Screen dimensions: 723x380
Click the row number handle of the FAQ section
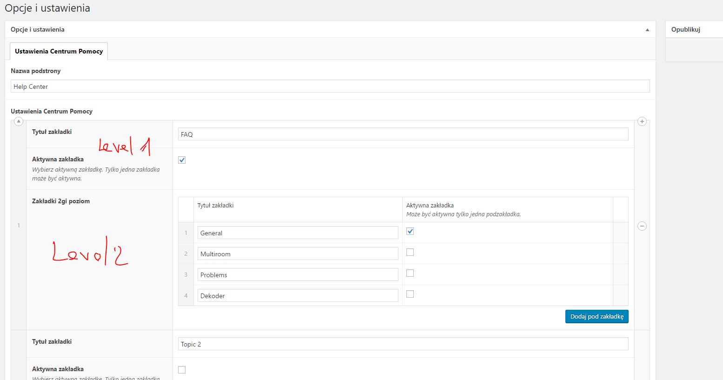pos(18,226)
